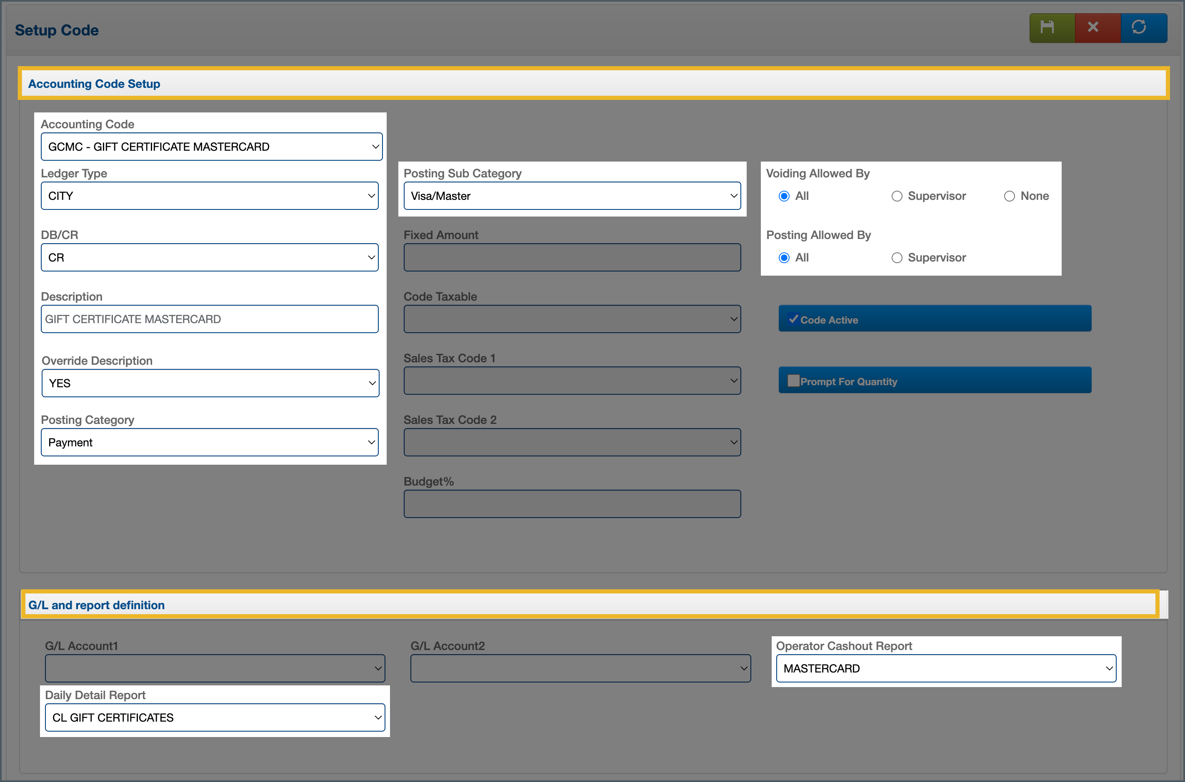
Task: Select Supervisor under Voiding Allowed By
Action: (x=897, y=196)
